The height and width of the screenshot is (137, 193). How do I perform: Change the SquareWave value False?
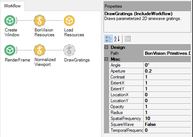point(167,124)
